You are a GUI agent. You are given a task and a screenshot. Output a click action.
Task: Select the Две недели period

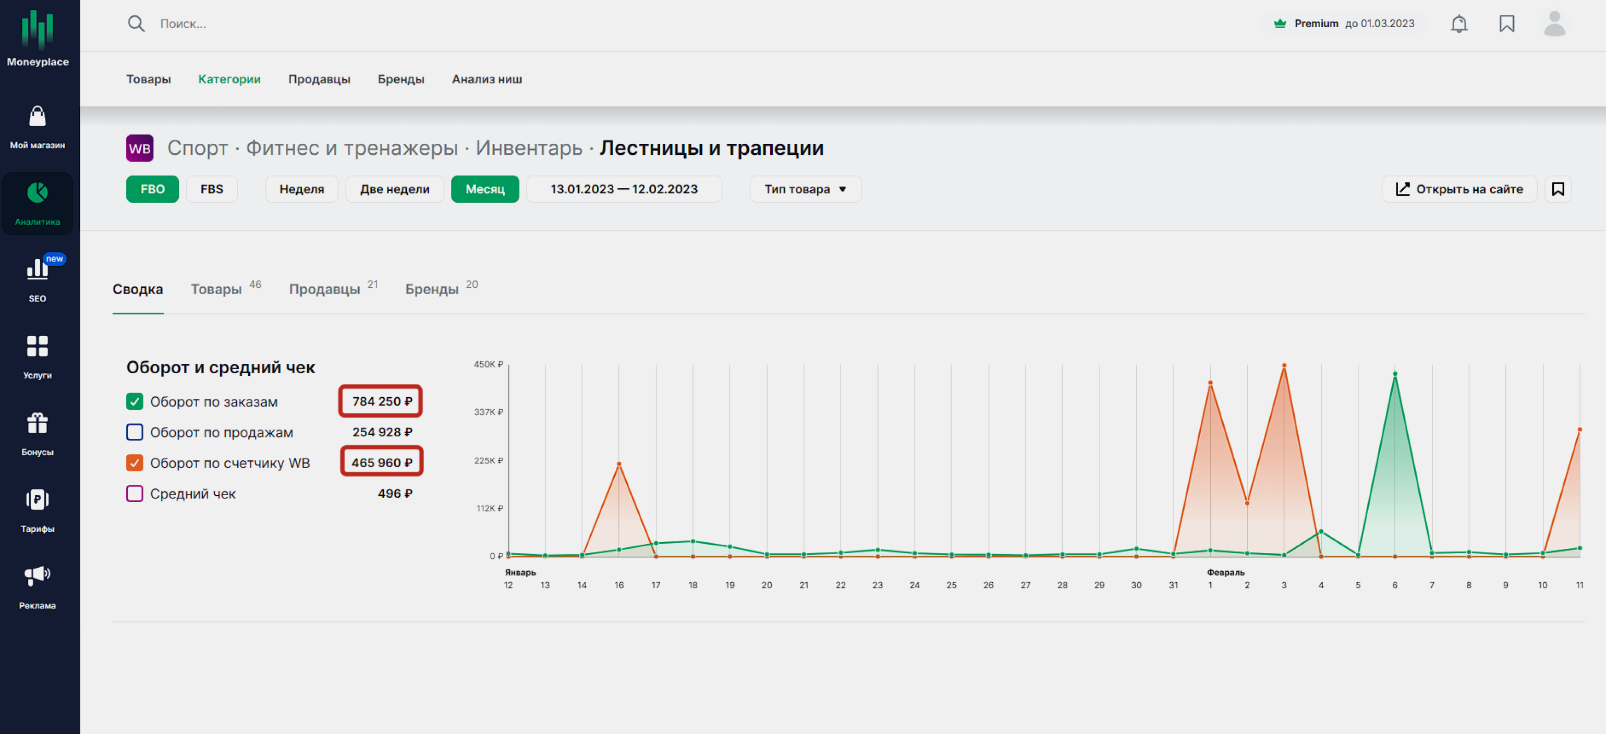tap(395, 189)
